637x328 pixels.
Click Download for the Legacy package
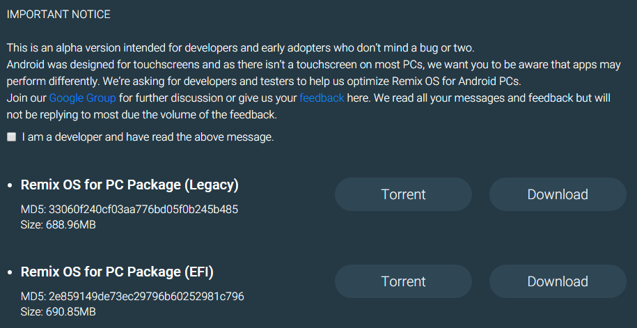(558, 194)
